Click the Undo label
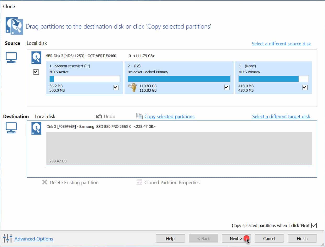 coord(110,117)
